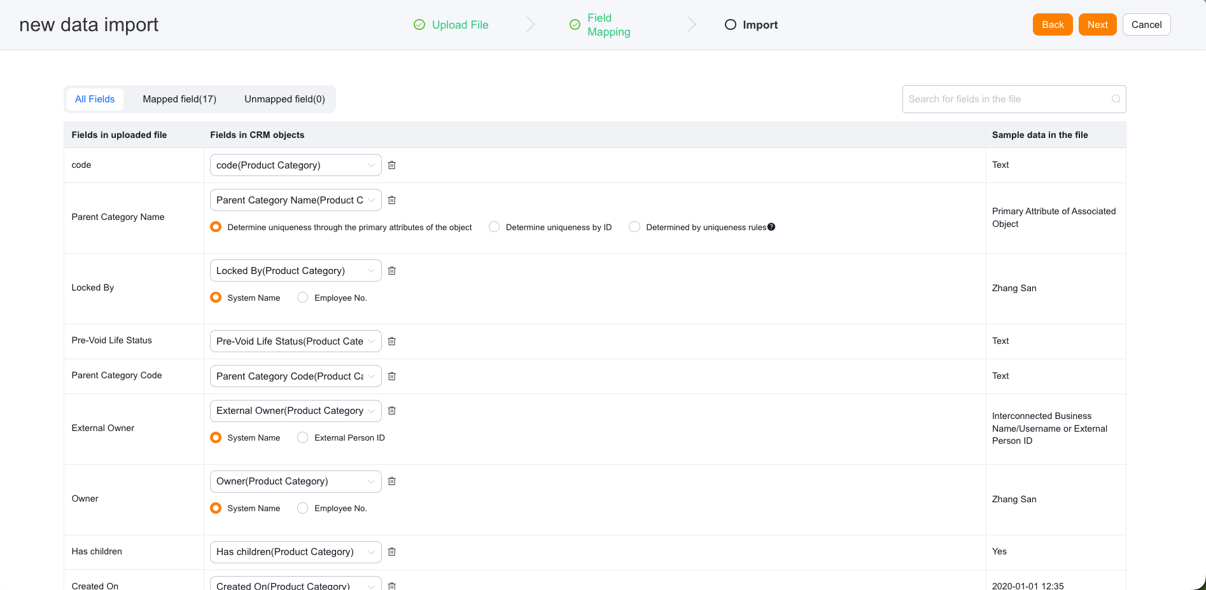Open Mapped field(17) tab
The width and height of the screenshot is (1206, 590).
179,99
